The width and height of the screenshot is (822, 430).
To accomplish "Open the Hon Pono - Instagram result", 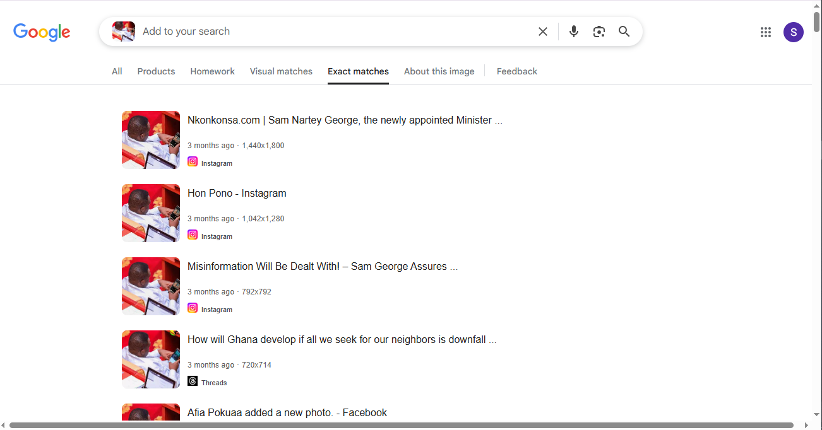I will pyautogui.click(x=237, y=194).
